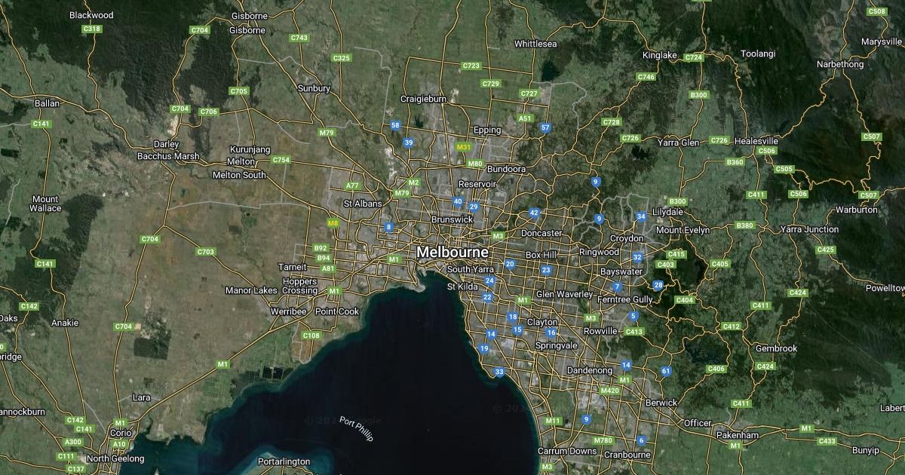Click the Portarlington label
This screenshot has width=905, height=475.
coord(284,461)
